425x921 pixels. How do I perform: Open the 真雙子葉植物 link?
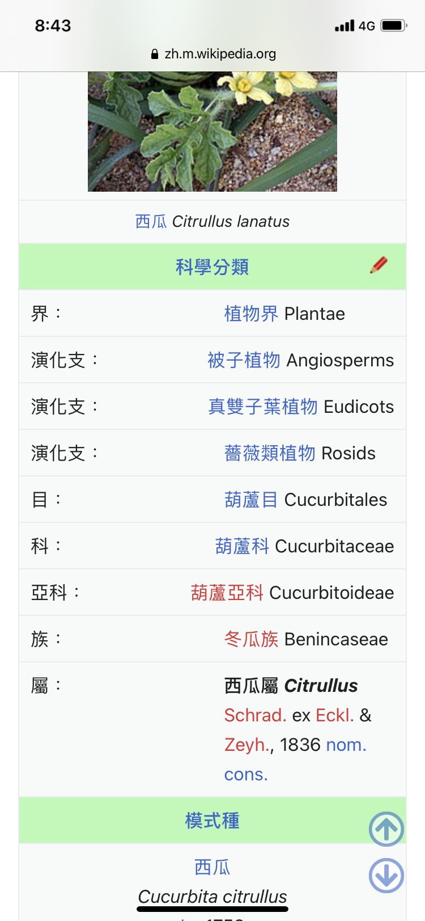pos(263,407)
